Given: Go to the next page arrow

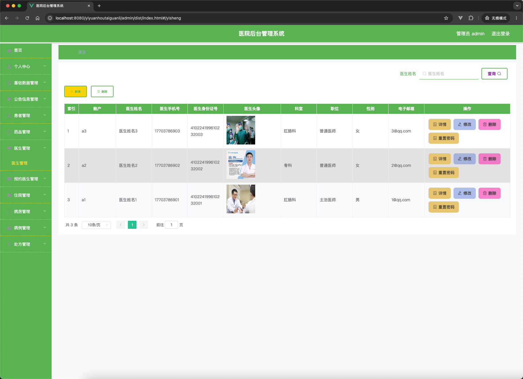Looking at the screenshot, I should 144,225.
